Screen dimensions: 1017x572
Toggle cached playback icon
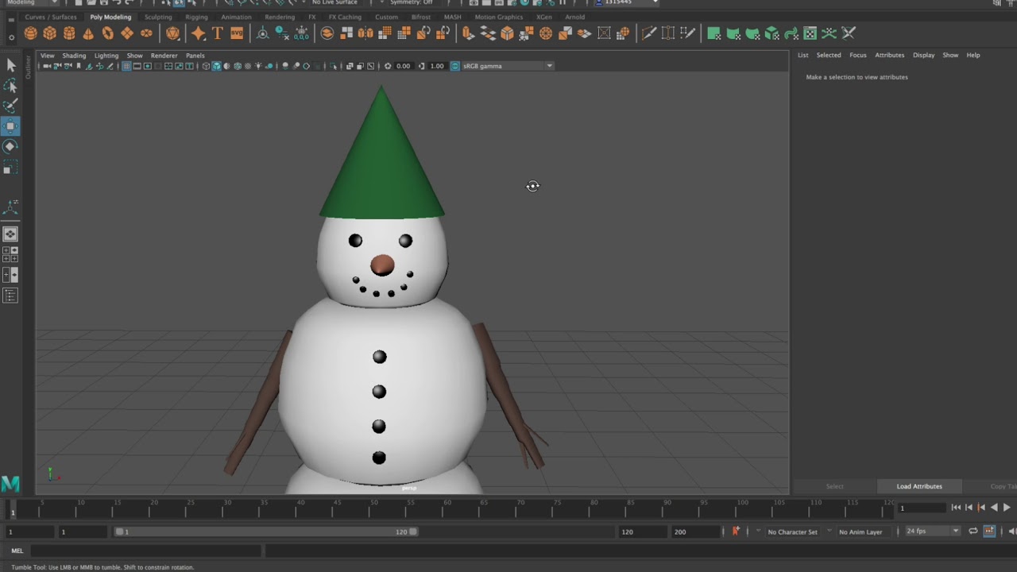coord(989,531)
